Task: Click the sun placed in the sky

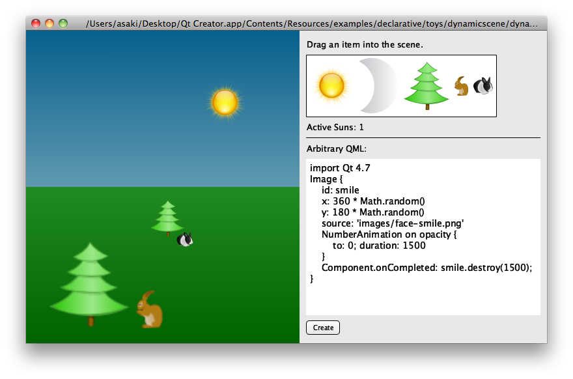Action: [225, 102]
